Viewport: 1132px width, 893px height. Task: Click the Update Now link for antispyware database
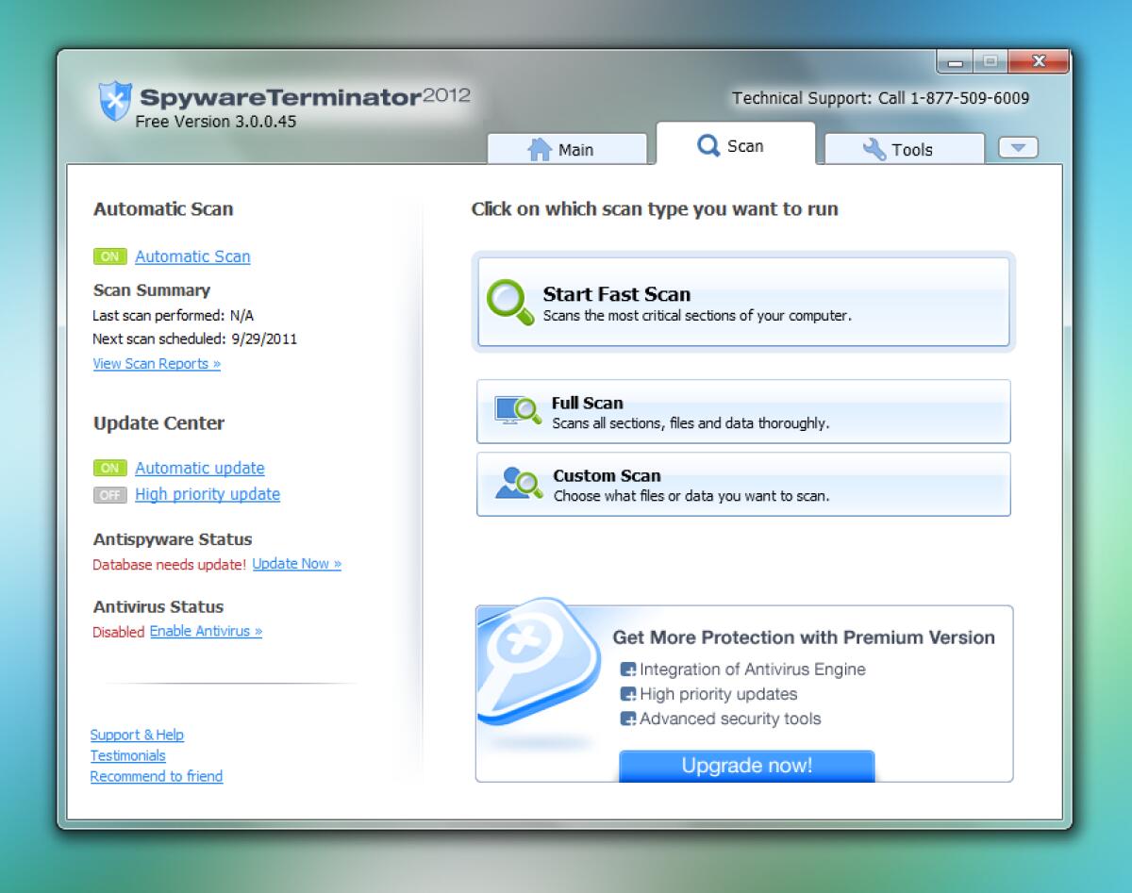coord(295,563)
